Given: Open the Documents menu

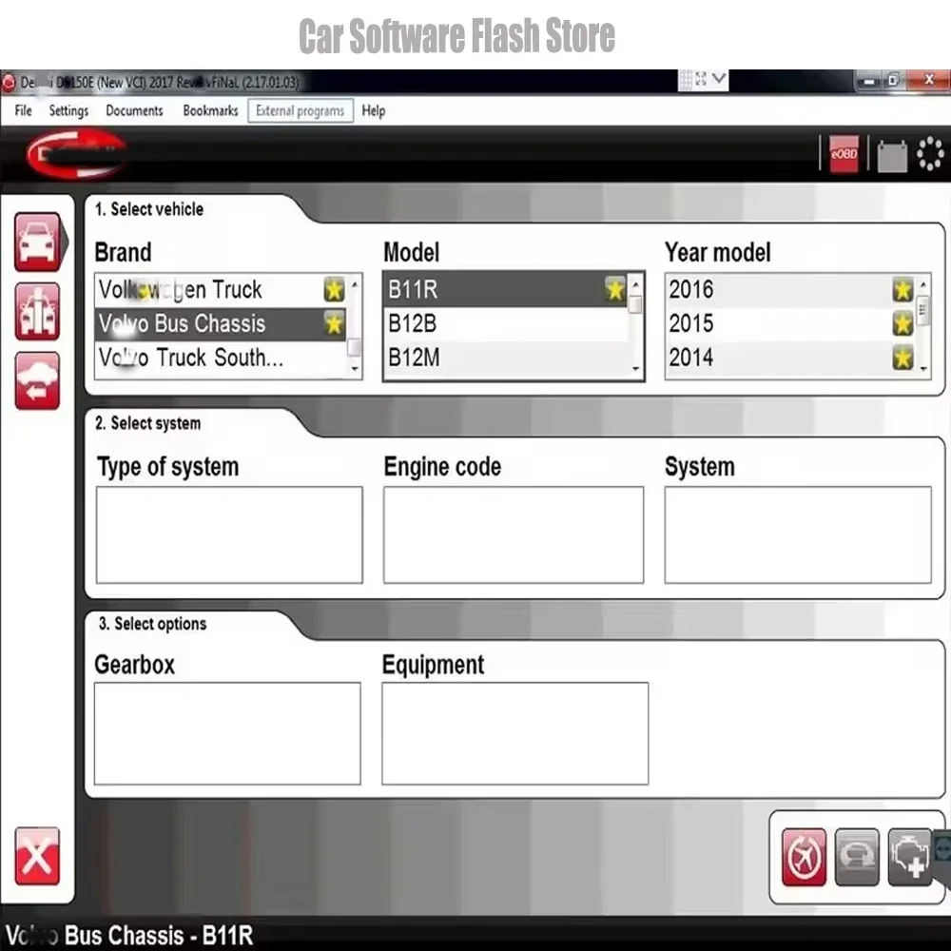Looking at the screenshot, I should coord(134,110).
